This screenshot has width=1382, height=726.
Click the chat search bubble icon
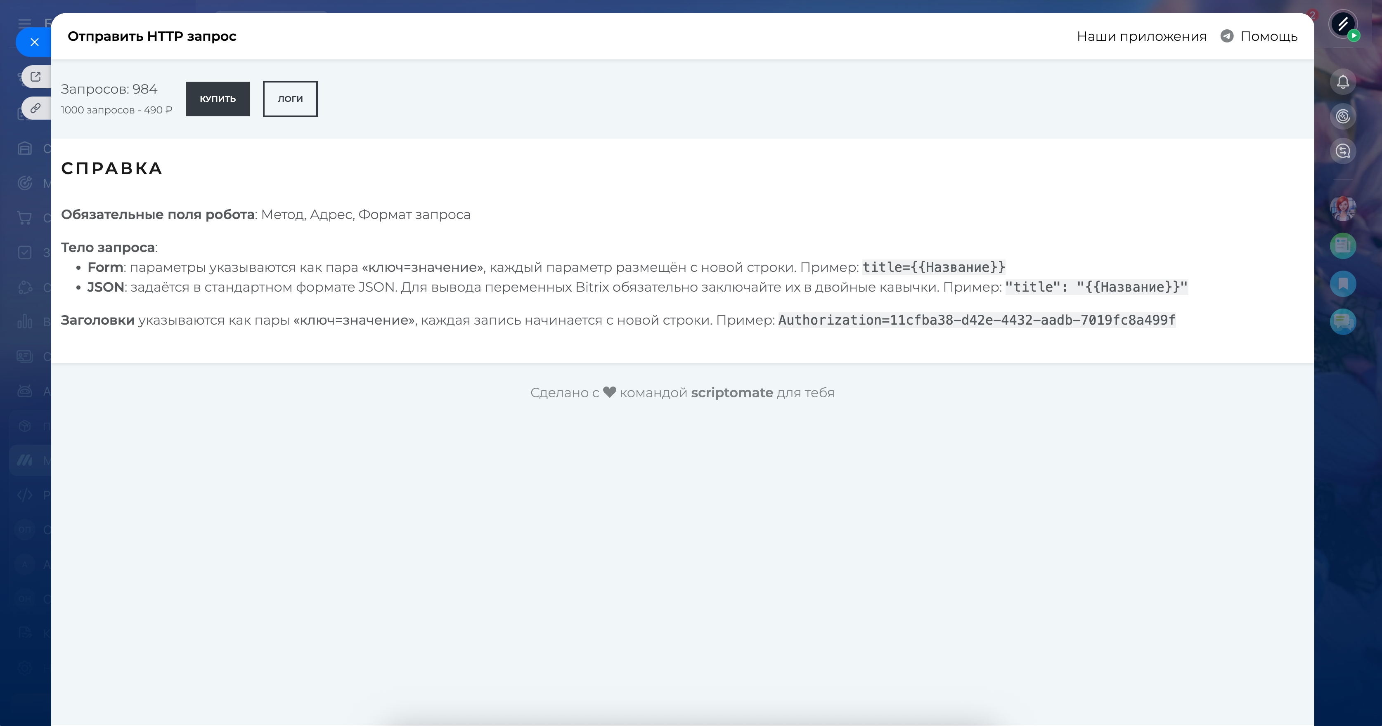pyautogui.click(x=1342, y=151)
